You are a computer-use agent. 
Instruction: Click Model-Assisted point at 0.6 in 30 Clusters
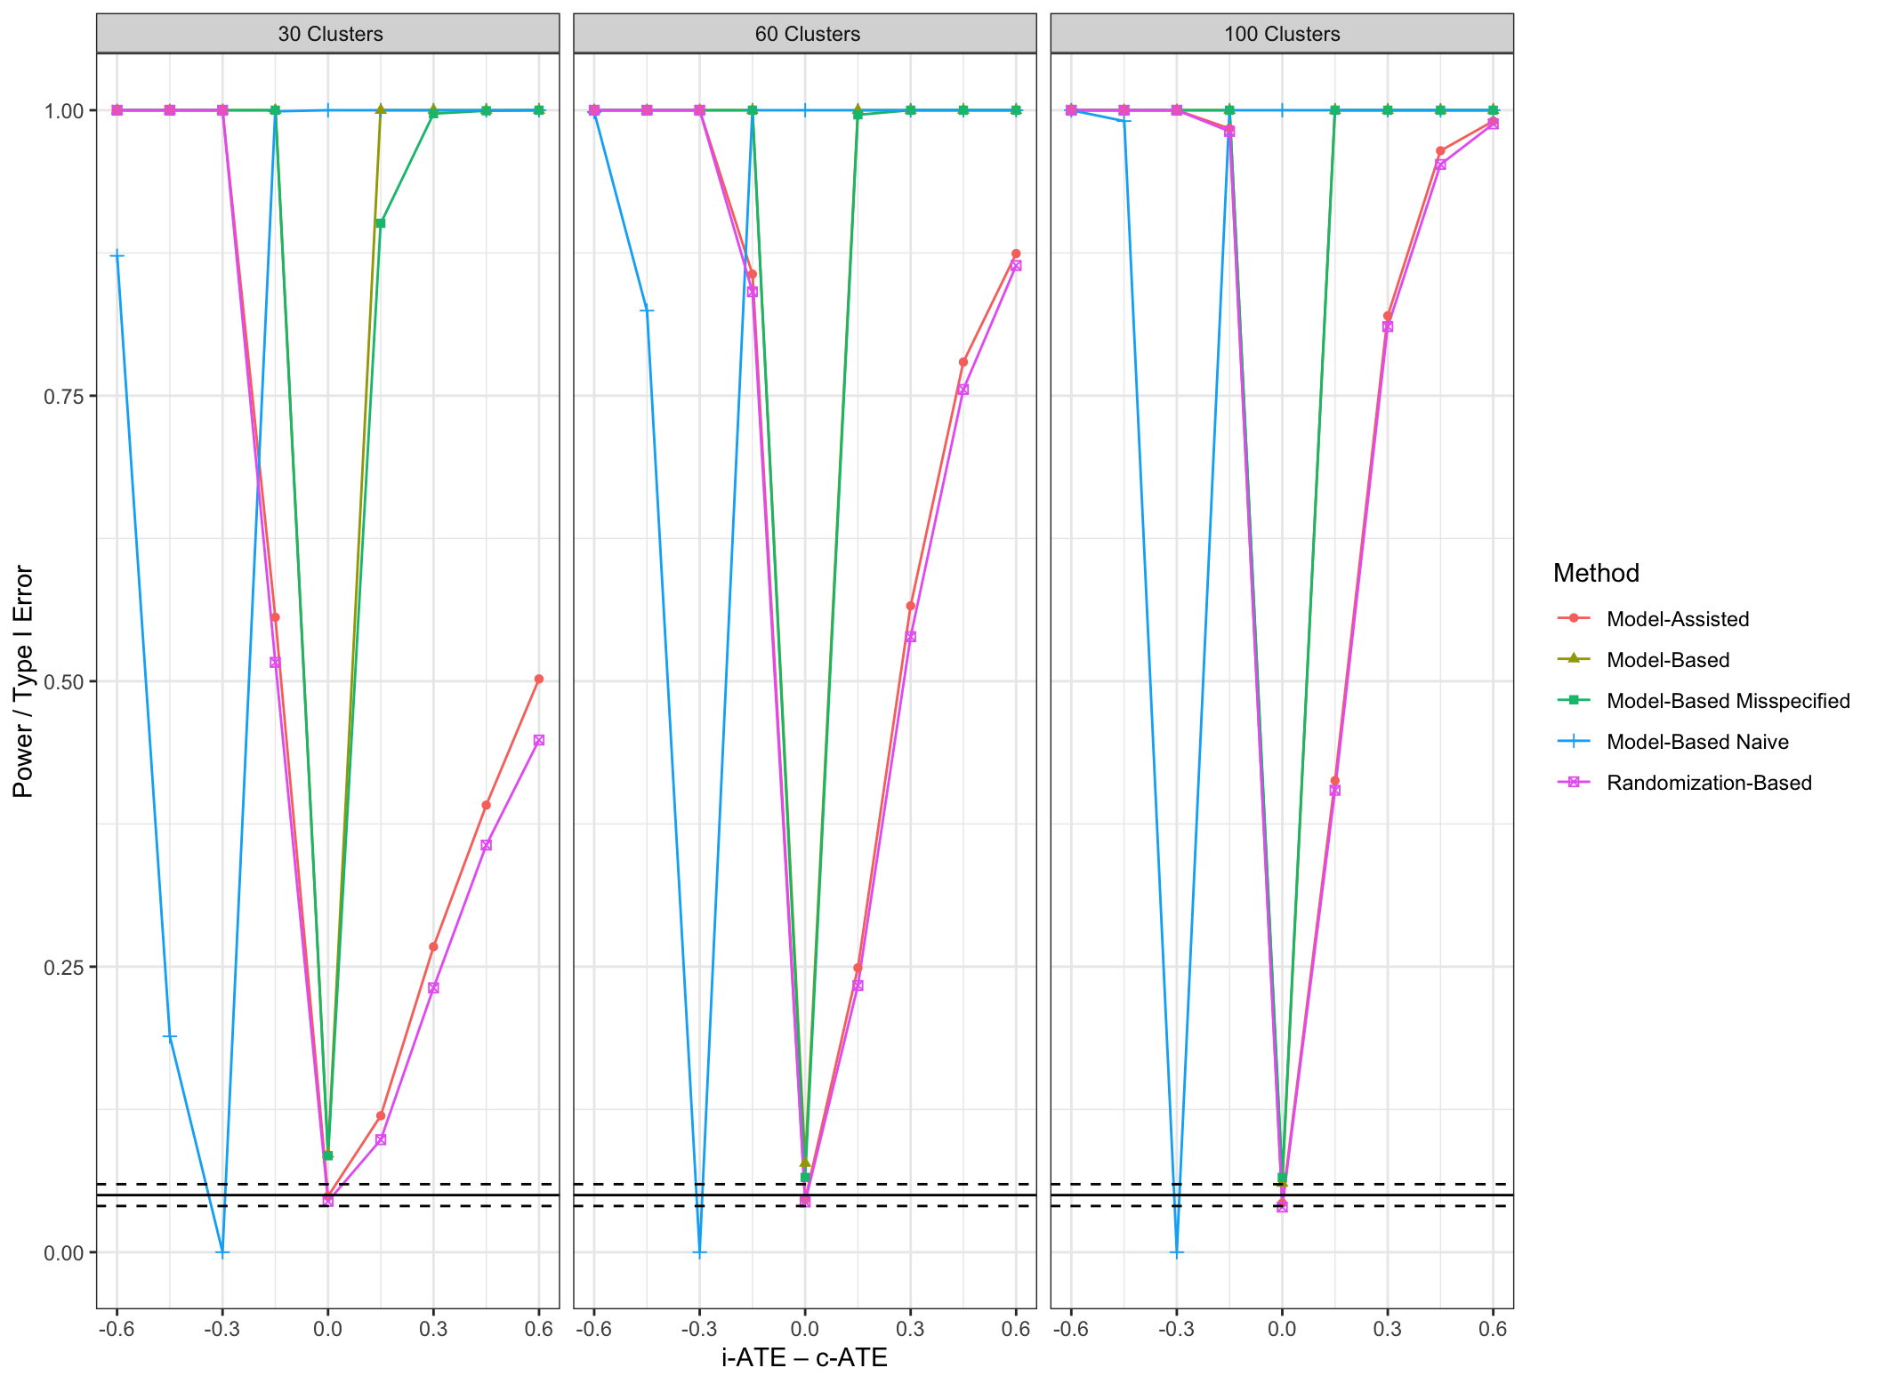(x=538, y=679)
